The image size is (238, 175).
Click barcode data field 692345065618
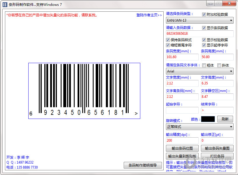coord(200,34)
